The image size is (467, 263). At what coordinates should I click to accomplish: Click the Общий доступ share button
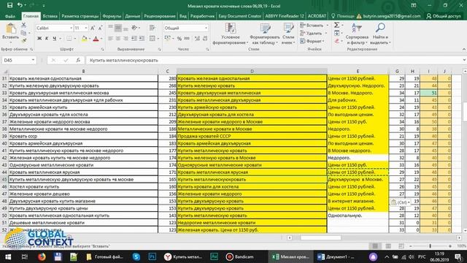click(x=444, y=16)
